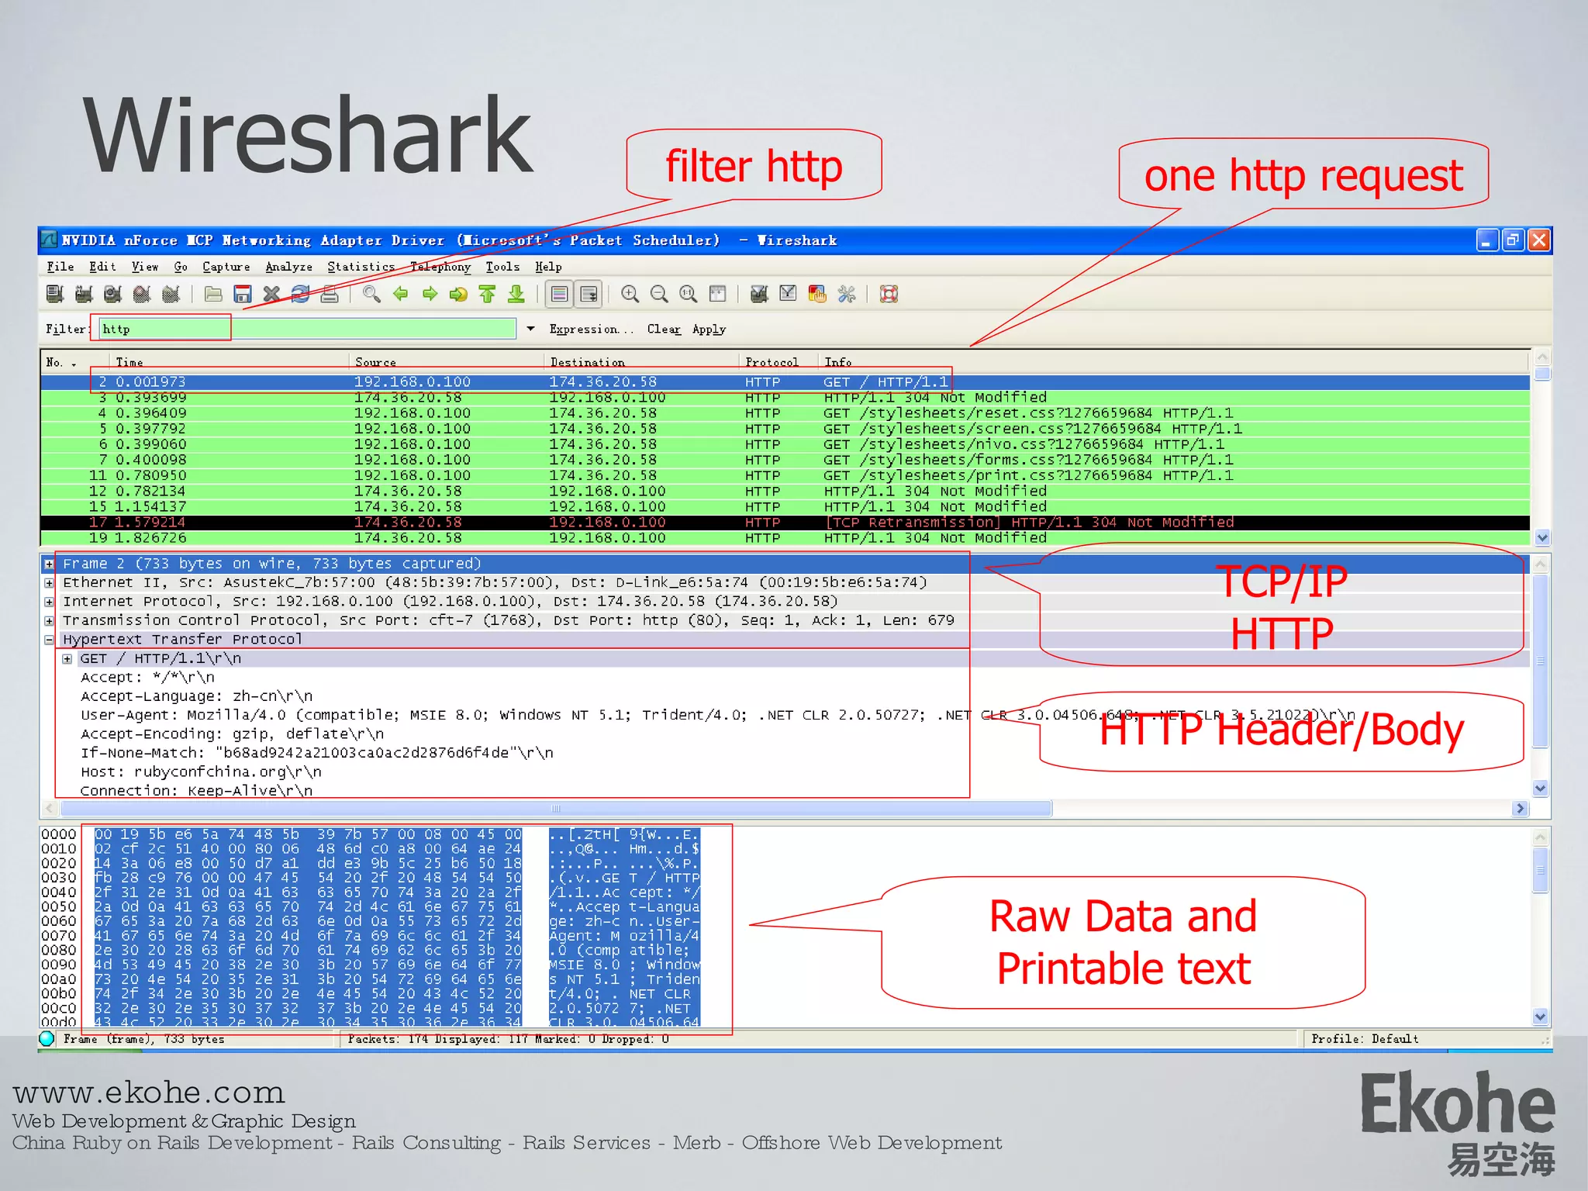Toggle auto scroll in live capture
1588x1191 pixels.
(589, 294)
